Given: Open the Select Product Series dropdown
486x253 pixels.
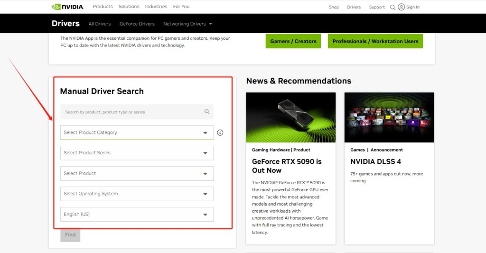Looking at the screenshot, I should click(x=137, y=153).
